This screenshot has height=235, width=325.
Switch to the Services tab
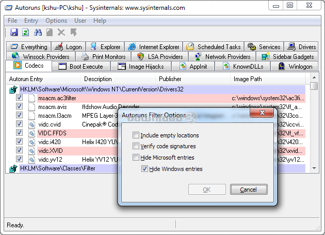tap(264, 46)
